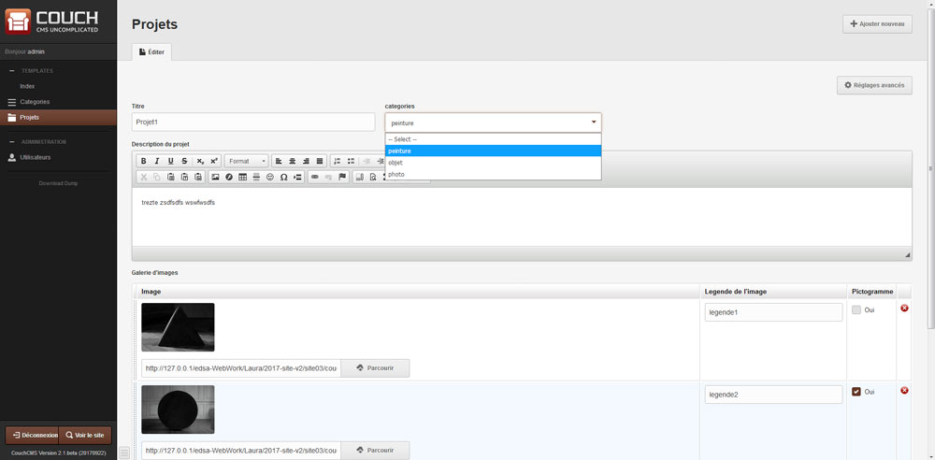Image resolution: width=935 pixels, height=460 pixels.
Task: Click the Paste as plain text icon
Action: 184,177
